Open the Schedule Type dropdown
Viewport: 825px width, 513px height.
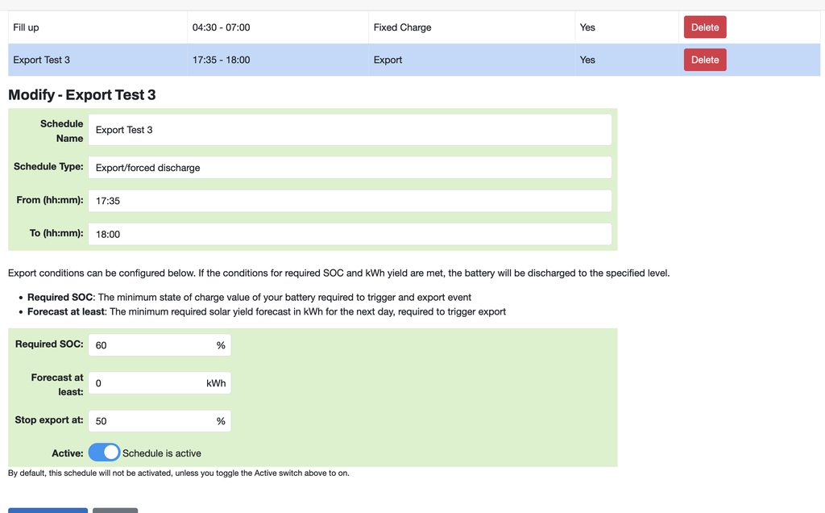point(349,168)
